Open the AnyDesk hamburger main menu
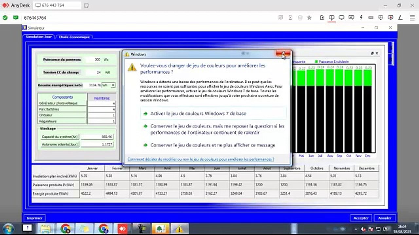 (x=412, y=18)
